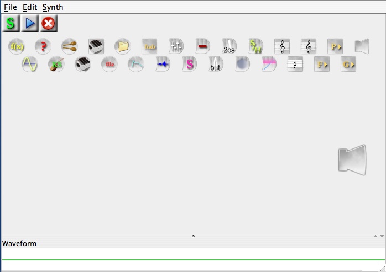Choose the red 'file' module icon
This screenshot has height=272, width=386.
click(x=109, y=65)
